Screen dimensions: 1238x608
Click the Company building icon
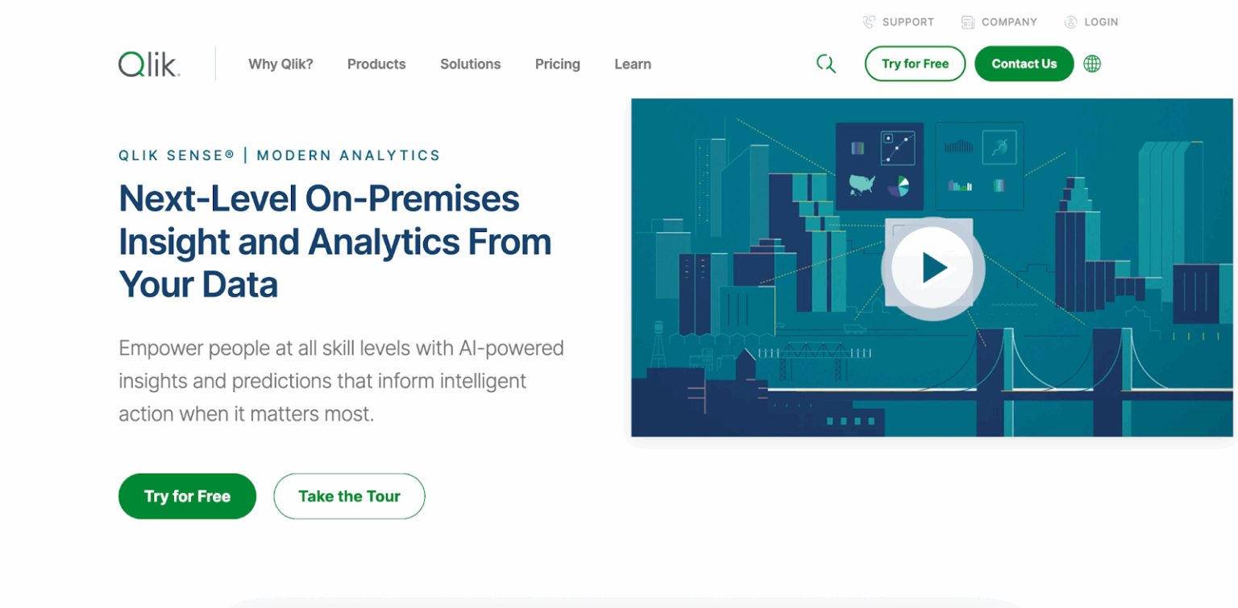click(968, 23)
